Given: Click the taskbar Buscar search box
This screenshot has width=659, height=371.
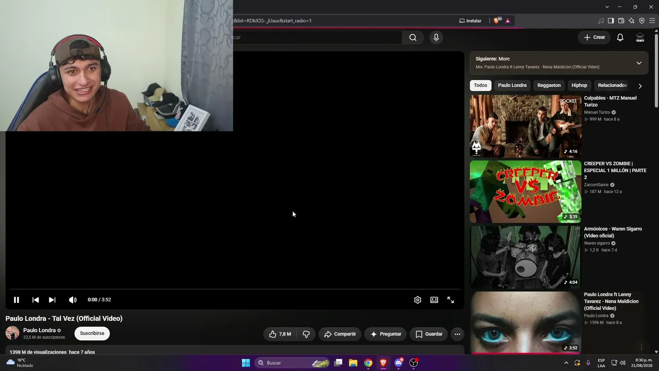Looking at the screenshot, I should [x=292, y=363].
